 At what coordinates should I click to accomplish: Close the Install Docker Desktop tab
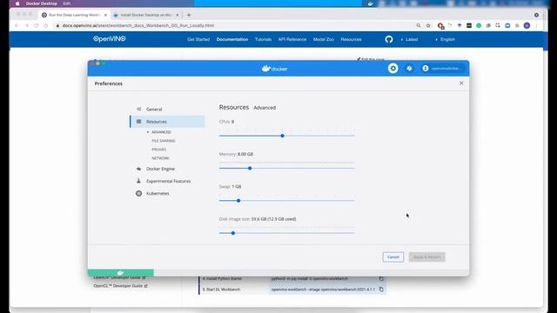point(178,15)
